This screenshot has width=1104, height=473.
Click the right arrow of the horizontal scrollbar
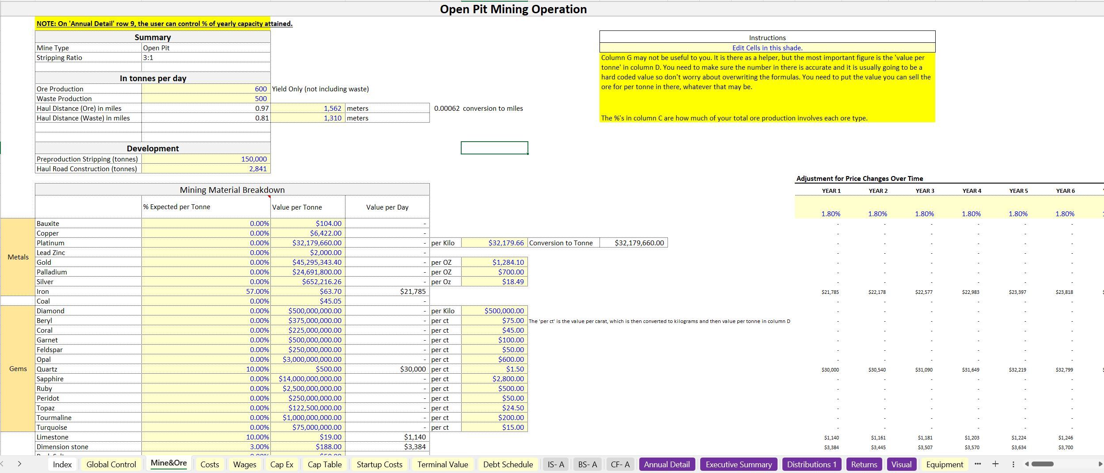point(1100,464)
